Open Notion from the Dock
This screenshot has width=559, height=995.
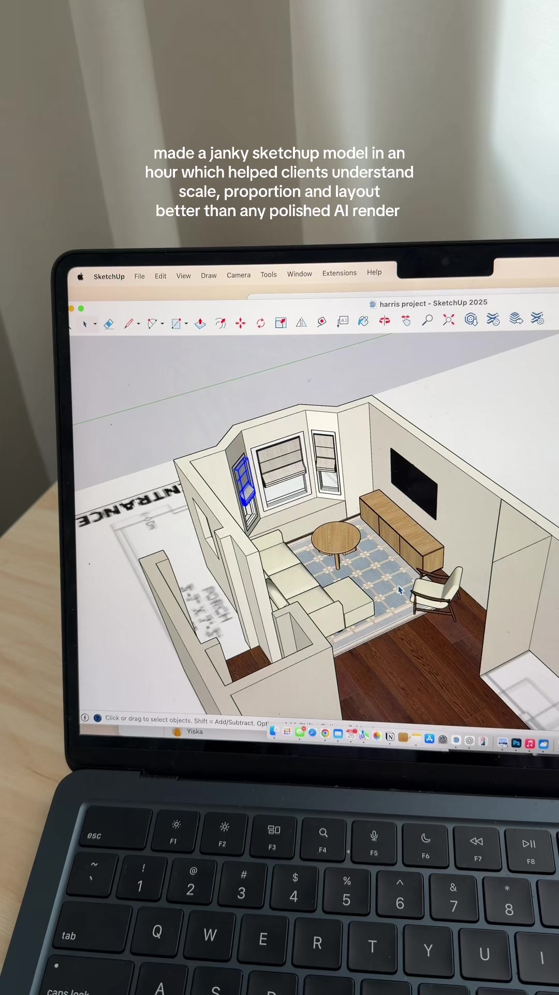[390, 736]
